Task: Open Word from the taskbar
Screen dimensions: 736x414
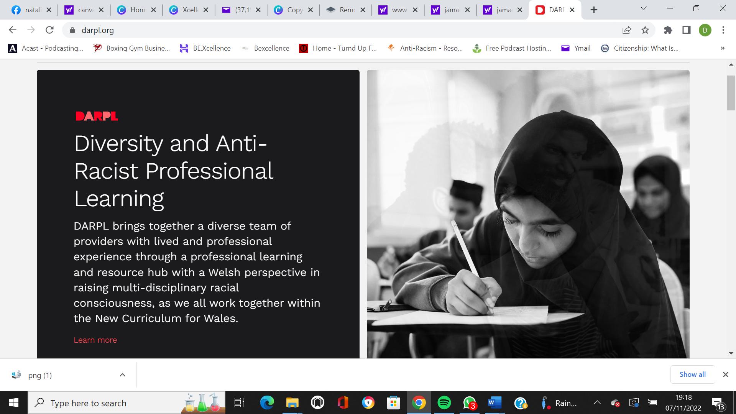Action: click(495, 403)
